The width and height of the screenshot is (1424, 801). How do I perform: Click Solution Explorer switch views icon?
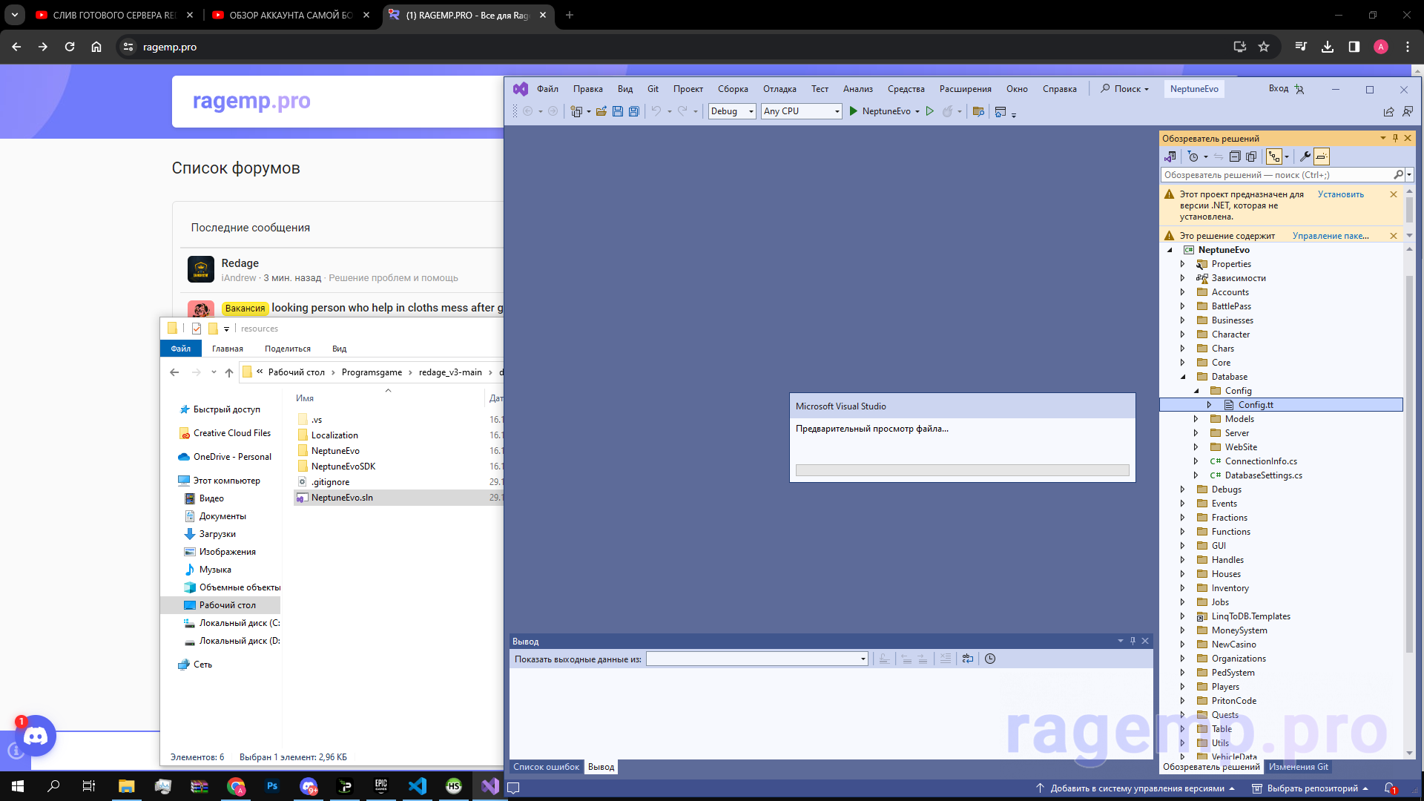click(x=1170, y=156)
